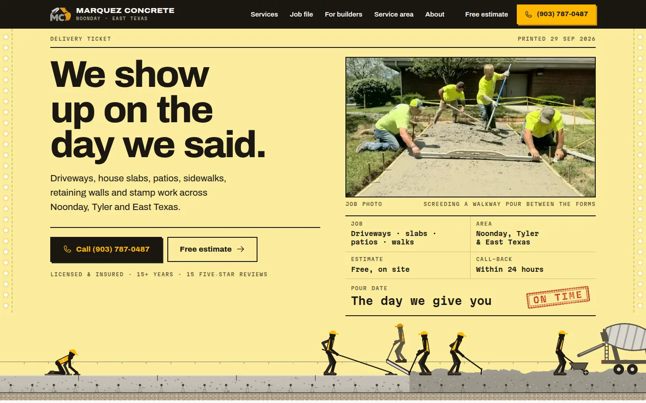The image size is (646, 403).
Task: Click the 'Noonday, Tyler & East Texas' area value
Action: point(507,238)
